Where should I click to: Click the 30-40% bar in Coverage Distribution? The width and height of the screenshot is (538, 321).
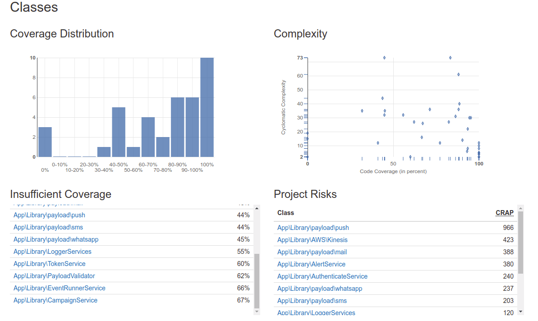[104, 152]
